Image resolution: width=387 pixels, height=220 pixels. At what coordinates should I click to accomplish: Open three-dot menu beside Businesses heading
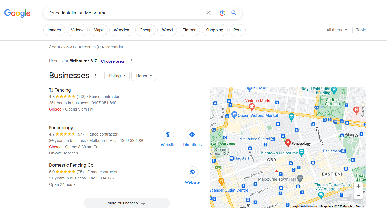96,76
